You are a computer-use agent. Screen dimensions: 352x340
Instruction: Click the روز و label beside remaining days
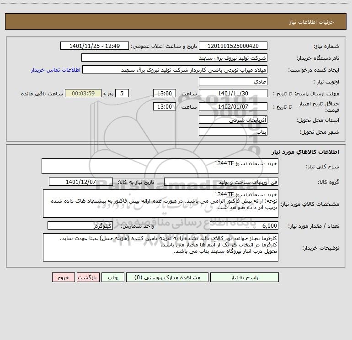pyautogui.click(x=108, y=94)
